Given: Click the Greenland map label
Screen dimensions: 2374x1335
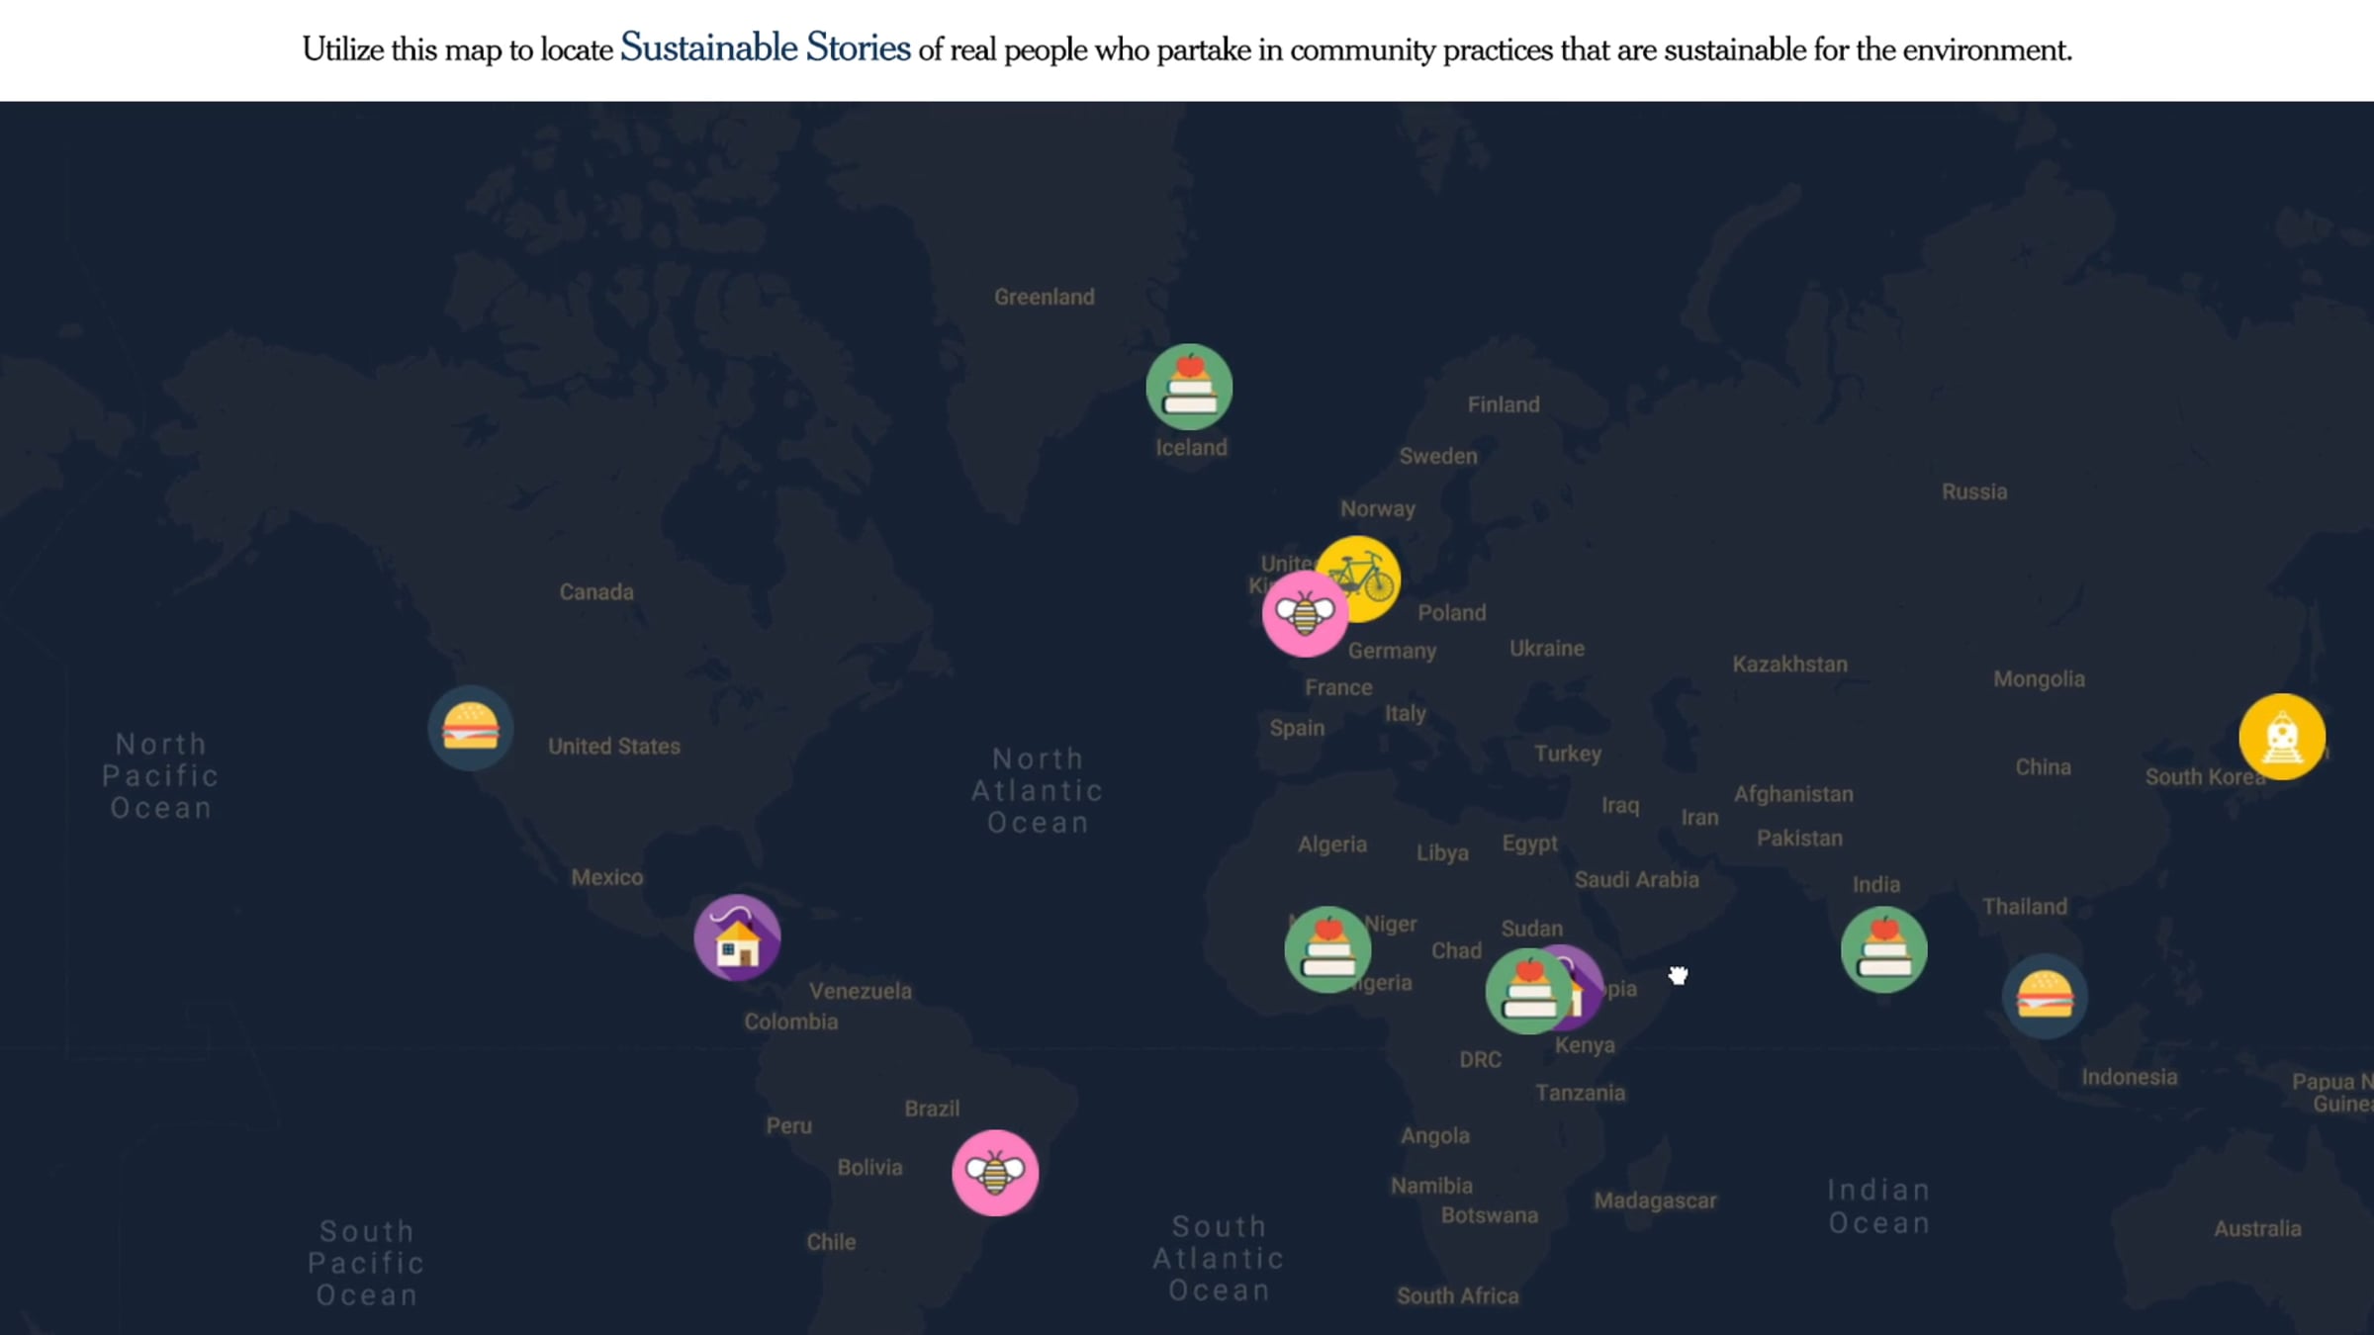Looking at the screenshot, I should (1045, 297).
